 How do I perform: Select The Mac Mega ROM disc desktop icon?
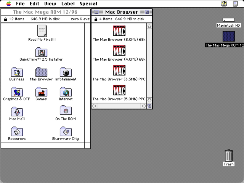(x=229, y=37)
